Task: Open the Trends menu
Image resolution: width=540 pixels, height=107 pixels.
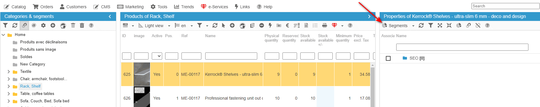Action: tap(184, 7)
